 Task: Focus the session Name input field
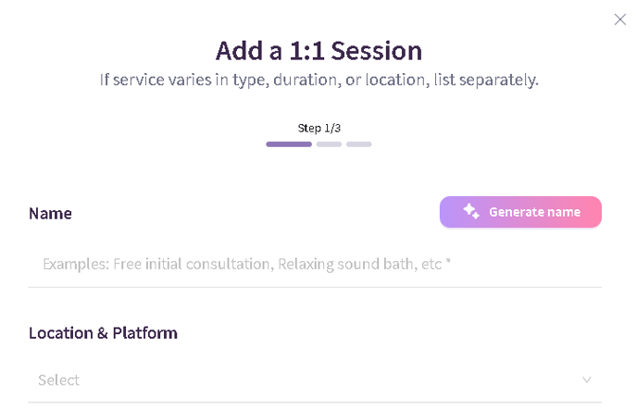pos(315,264)
